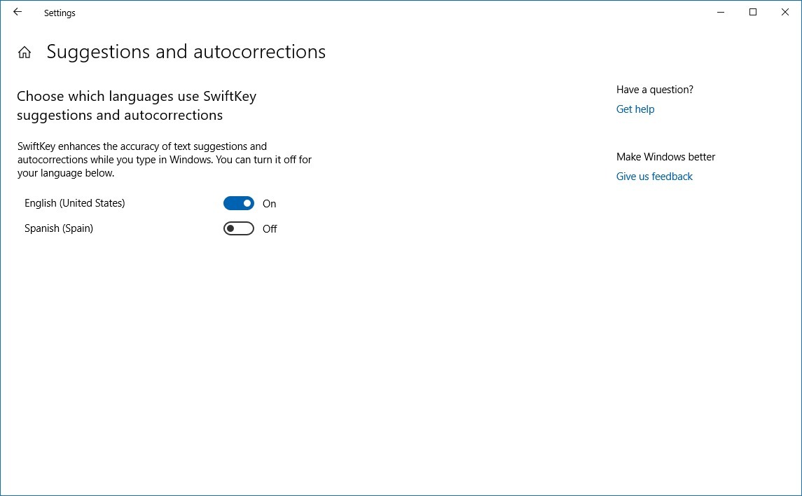Click the Suggestions and autocorrections heading
Viewport: 802px width, 496px height.
[x=186, y=52]
